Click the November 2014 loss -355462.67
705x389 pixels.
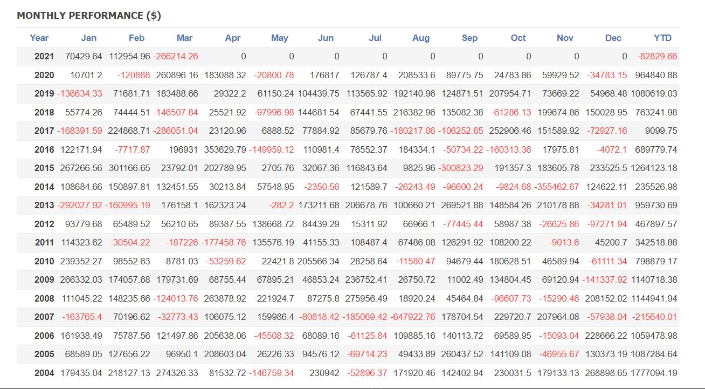pyautogui.click(x=557, y=187)
